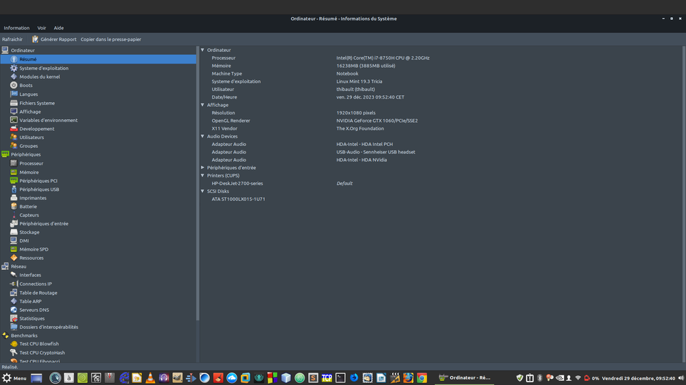This screenshot has width=686, height=385.
Task: Open the Batterie section icon
Action: (14, 206)
